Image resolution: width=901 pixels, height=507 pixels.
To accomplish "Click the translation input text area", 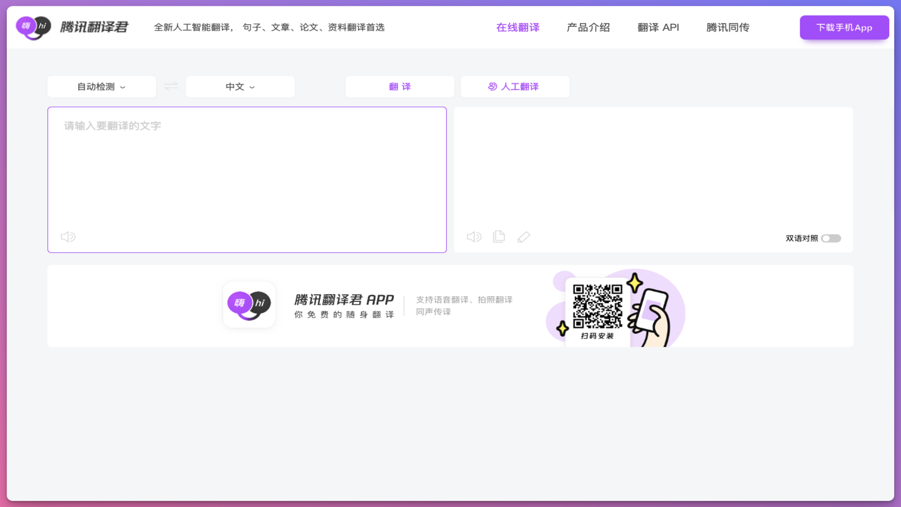I will [x=247, y=169].
